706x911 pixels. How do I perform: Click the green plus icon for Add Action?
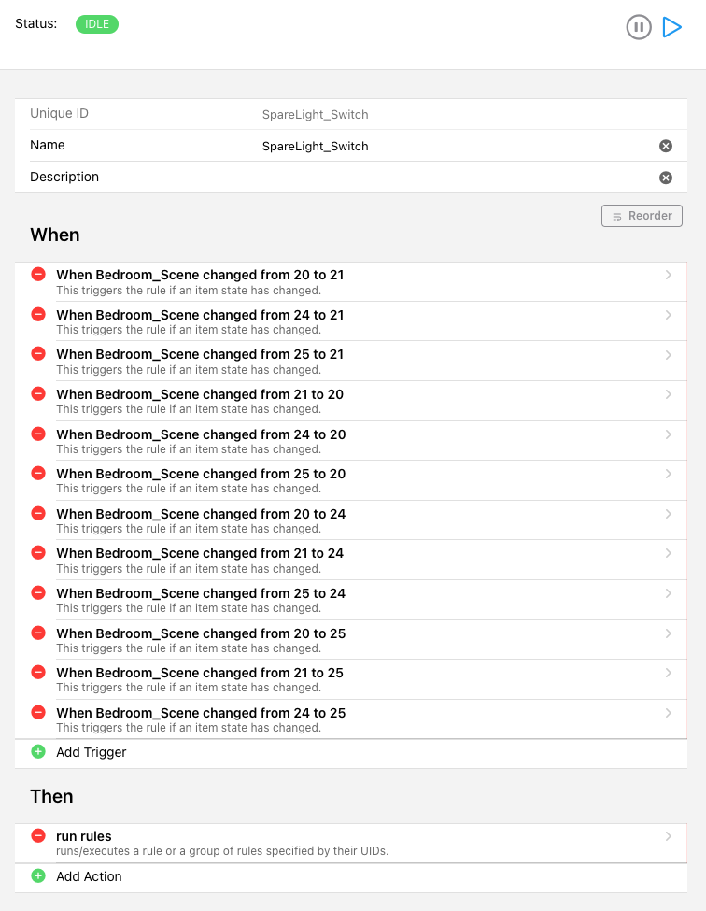(x=38, y=876)
